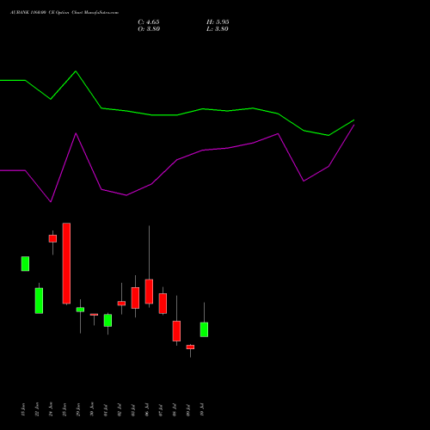Click the last green candle above 10 Jul

click(x=204, y=329)
